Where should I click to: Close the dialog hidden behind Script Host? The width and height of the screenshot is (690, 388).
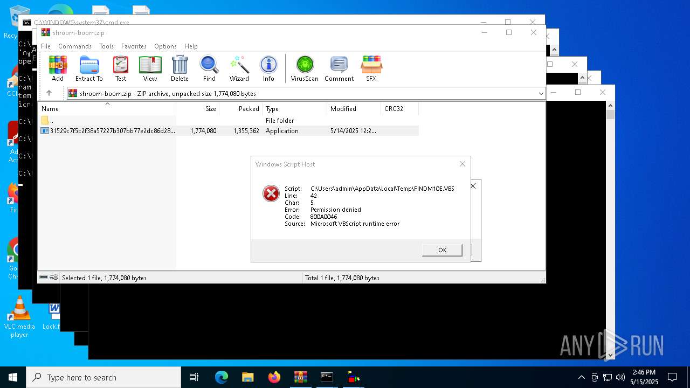(473, 186)
